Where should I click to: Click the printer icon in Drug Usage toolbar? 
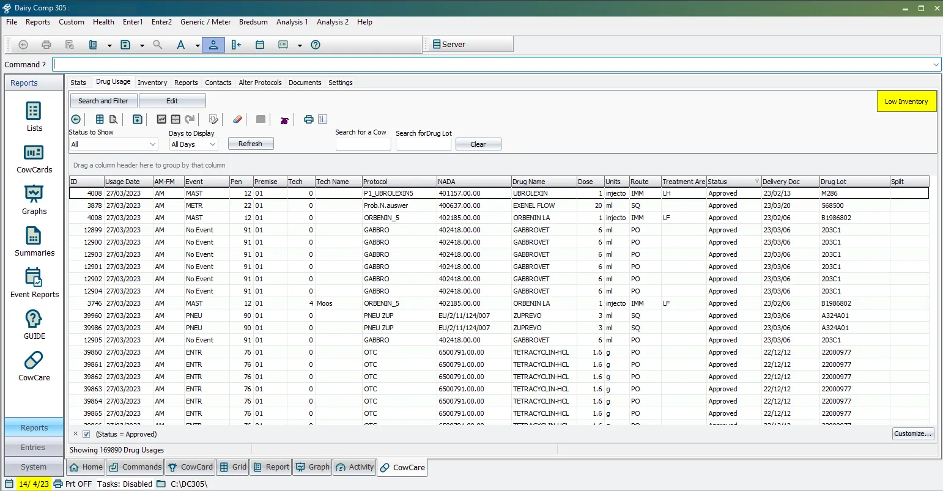tap(309, 119)
